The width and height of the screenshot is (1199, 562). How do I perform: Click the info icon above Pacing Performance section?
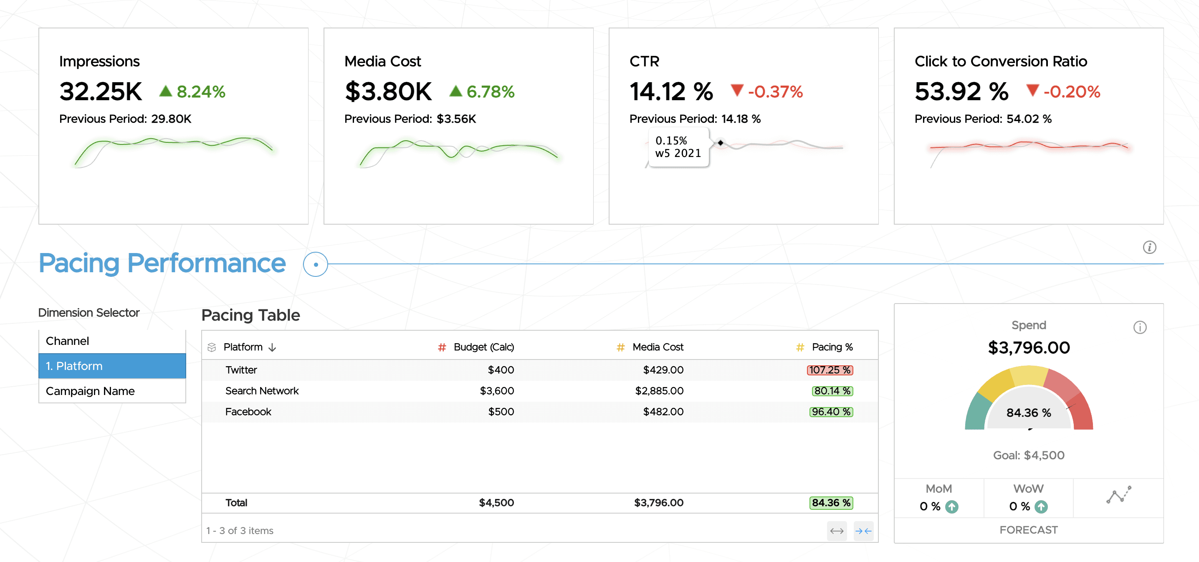[1149, 247]
